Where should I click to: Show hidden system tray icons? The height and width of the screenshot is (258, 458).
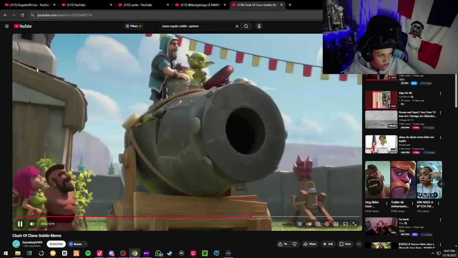pos(433,253)
